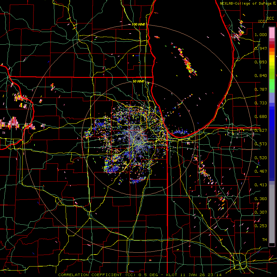Click the Correlation Coefficient caption at bottom
This screenshot has width=277, height=277.
pyautogui.click(x=139, y=275)
